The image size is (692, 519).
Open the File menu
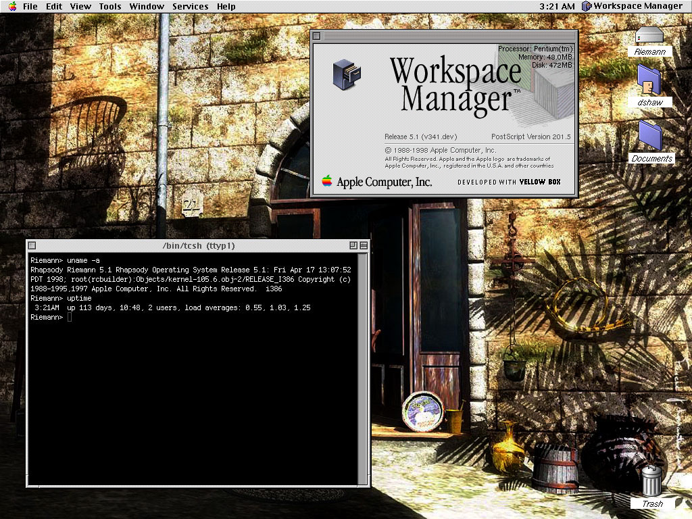(30, 7)
